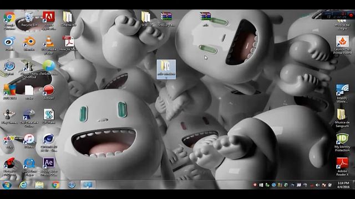This screenshot has height=199, width=355.
Task: Open Chrome from the taskbar
Action: [55, 185]
